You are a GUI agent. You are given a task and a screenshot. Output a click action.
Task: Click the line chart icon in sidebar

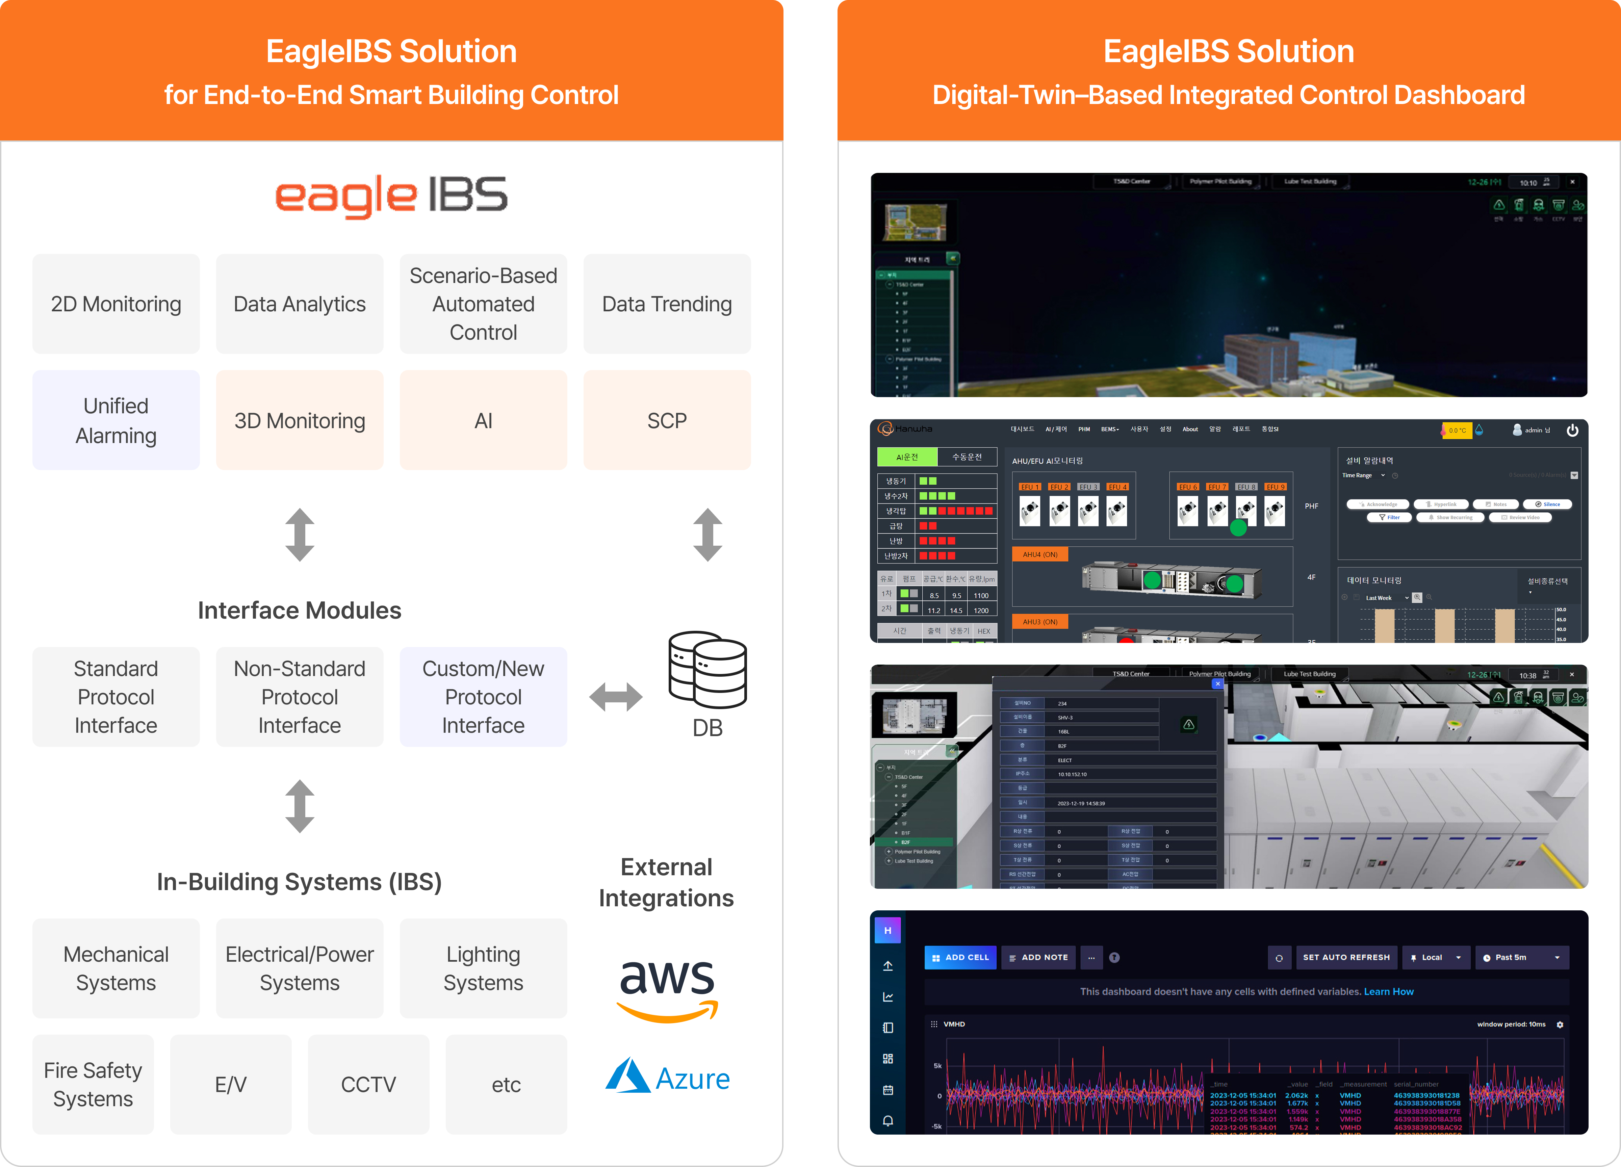tap(888, 997)
